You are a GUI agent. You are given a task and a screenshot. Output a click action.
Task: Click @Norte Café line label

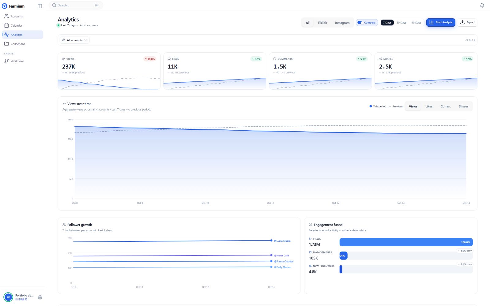pyautogui.click(x=281, y=256)
